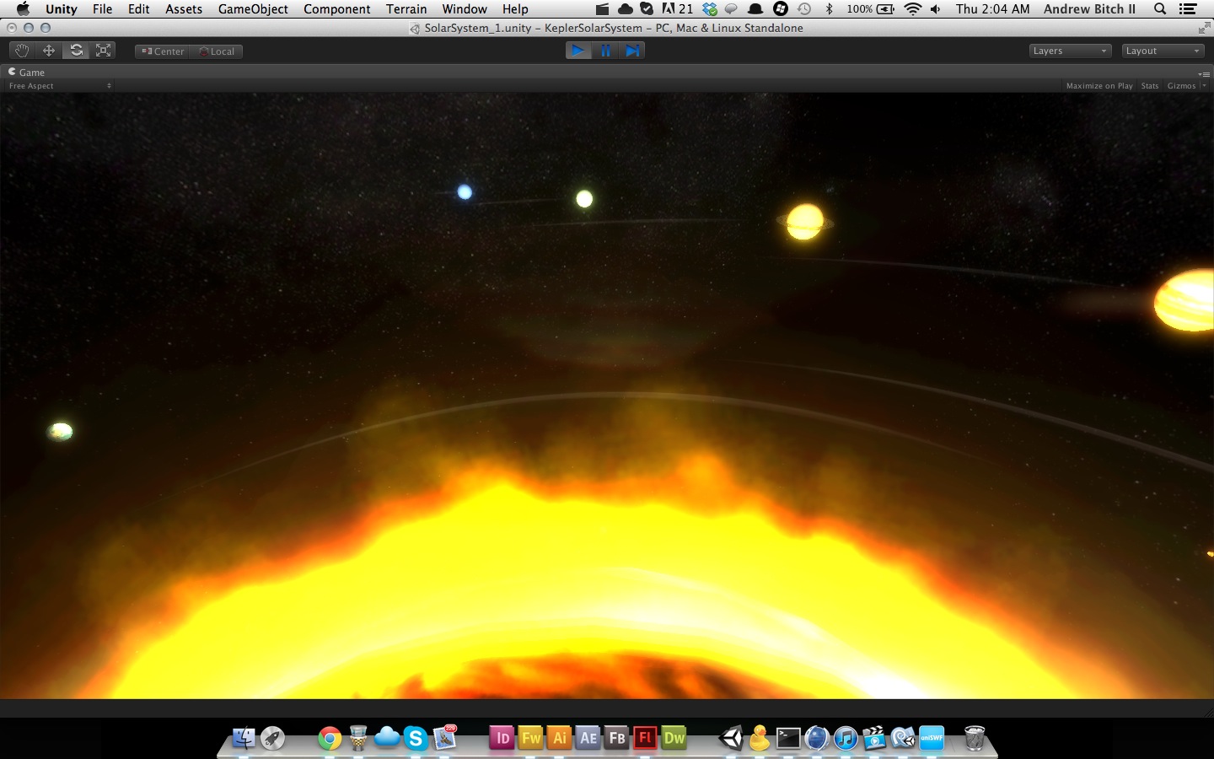Expand the Gizmos dropdown arrow

[1204, 86]
